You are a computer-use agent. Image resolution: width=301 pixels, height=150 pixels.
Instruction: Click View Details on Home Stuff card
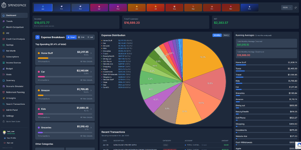86,61
